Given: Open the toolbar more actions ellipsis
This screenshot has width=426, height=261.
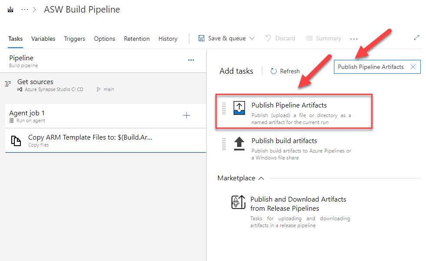Looking at the screenshot, I should coord(354,39).
